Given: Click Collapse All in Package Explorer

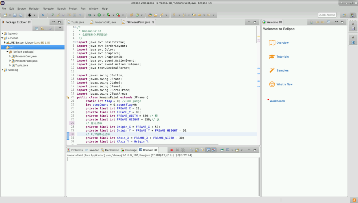Looking at the screenshot, I should click(x=37, y=28).
